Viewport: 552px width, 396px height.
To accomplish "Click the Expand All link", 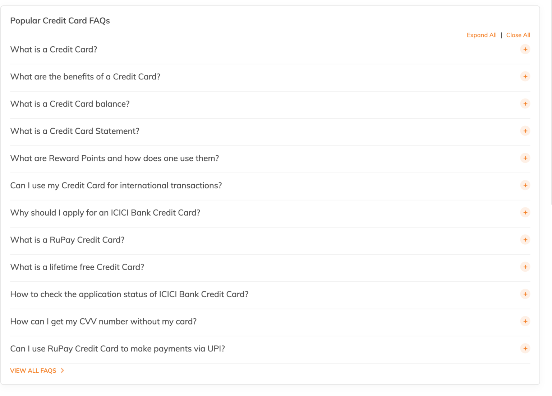I will tap(481, 35).
